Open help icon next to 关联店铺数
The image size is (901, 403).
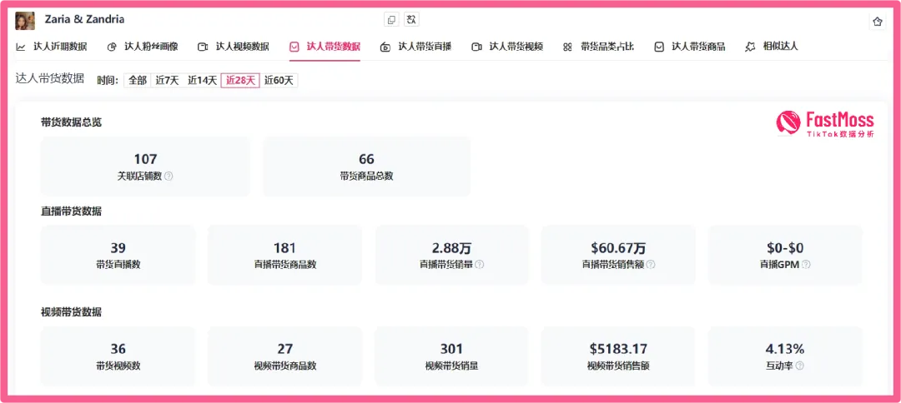[x=169, y=176]
